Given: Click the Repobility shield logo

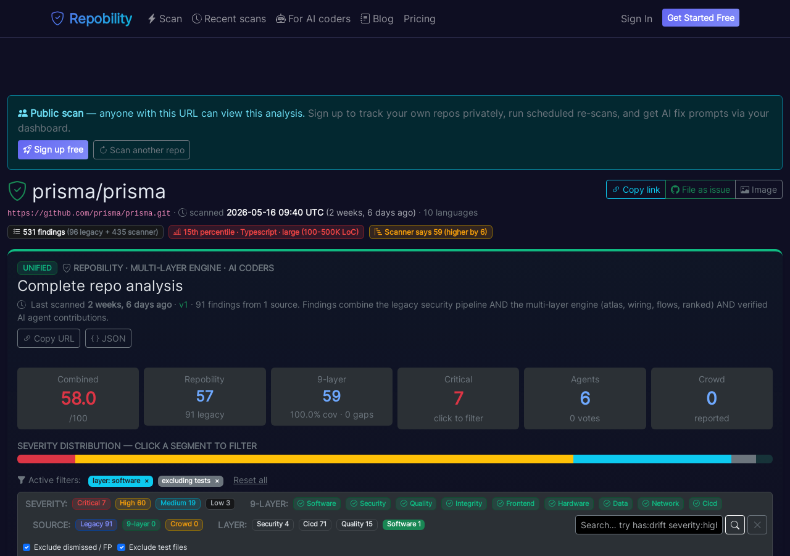Looking at the screenshot, I should point(57,19).
